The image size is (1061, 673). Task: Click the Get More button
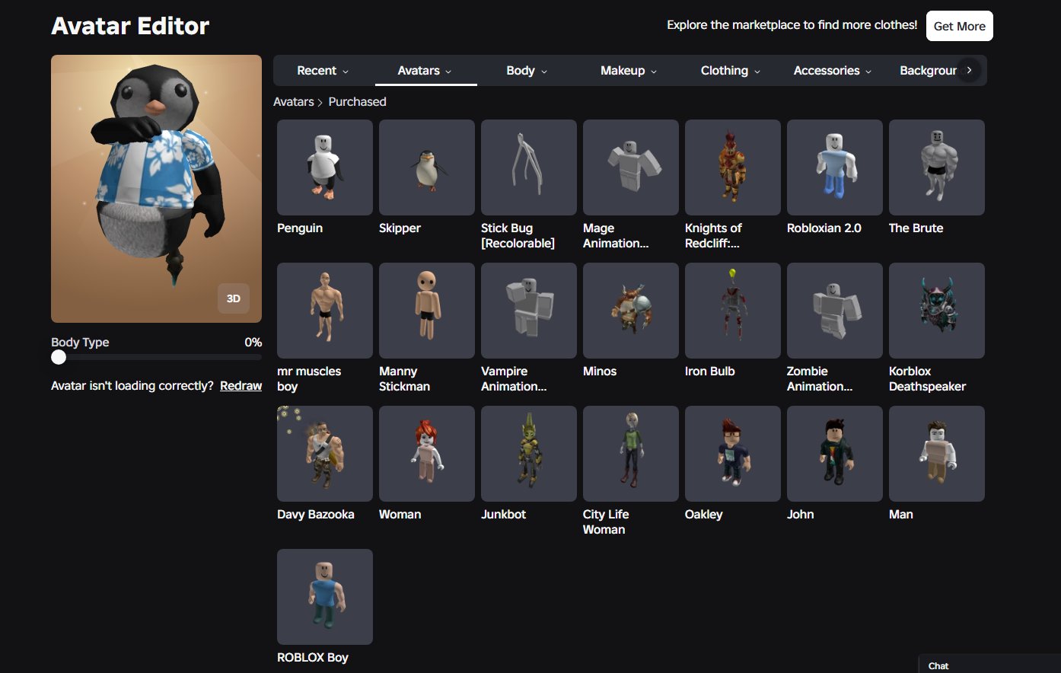pos(960,26)
